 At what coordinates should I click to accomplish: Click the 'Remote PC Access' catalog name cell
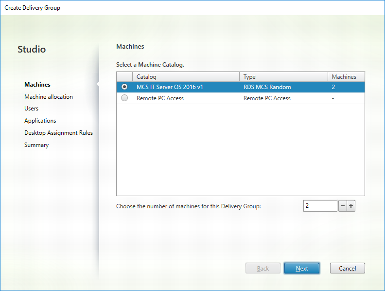[x=160, y=98]
